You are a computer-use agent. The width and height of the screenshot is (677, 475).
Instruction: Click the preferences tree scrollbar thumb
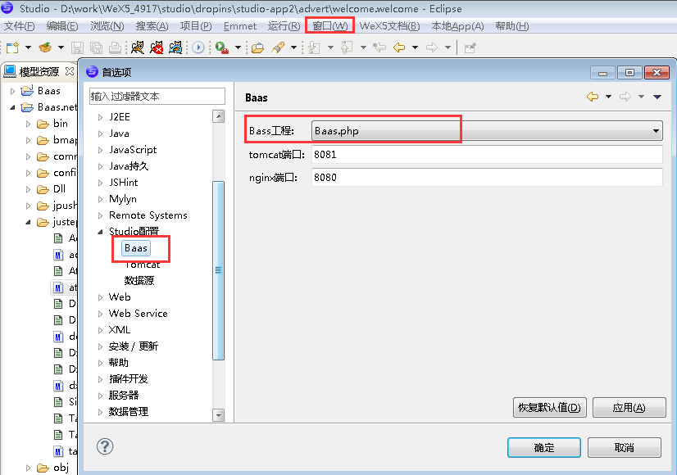coord(219,270)
